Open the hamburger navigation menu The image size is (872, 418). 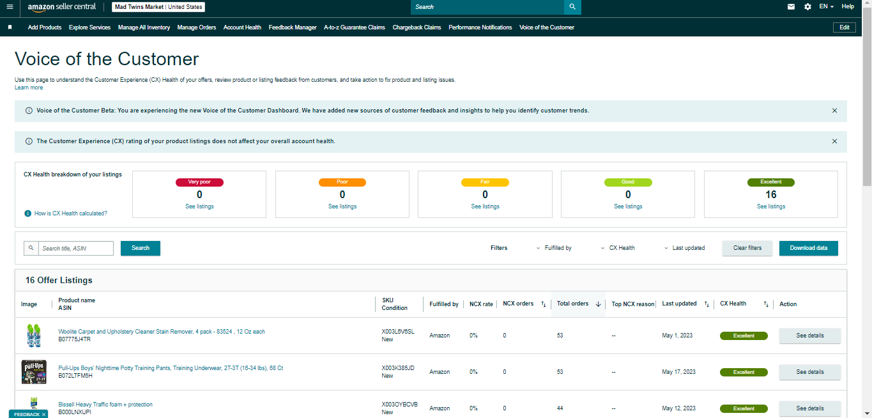(x=10, y=7)
